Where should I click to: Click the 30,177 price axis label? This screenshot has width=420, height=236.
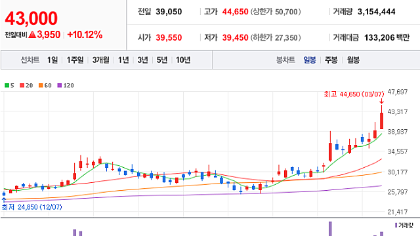398,172
